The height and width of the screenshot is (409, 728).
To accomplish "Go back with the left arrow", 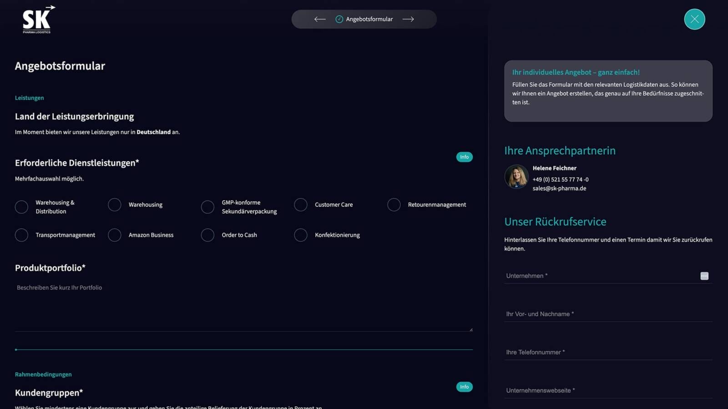I will coord(320,19).
